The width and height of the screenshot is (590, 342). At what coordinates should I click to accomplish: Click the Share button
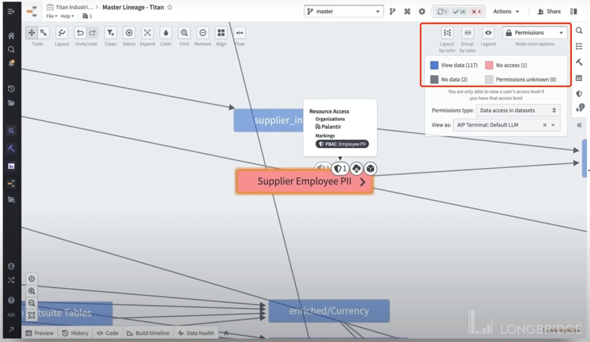pyautogui.click(x=549, y=11)
